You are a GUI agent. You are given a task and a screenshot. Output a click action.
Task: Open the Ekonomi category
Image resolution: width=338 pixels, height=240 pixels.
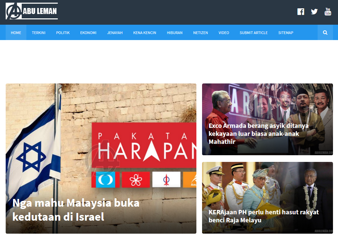(x=88, y=33)
